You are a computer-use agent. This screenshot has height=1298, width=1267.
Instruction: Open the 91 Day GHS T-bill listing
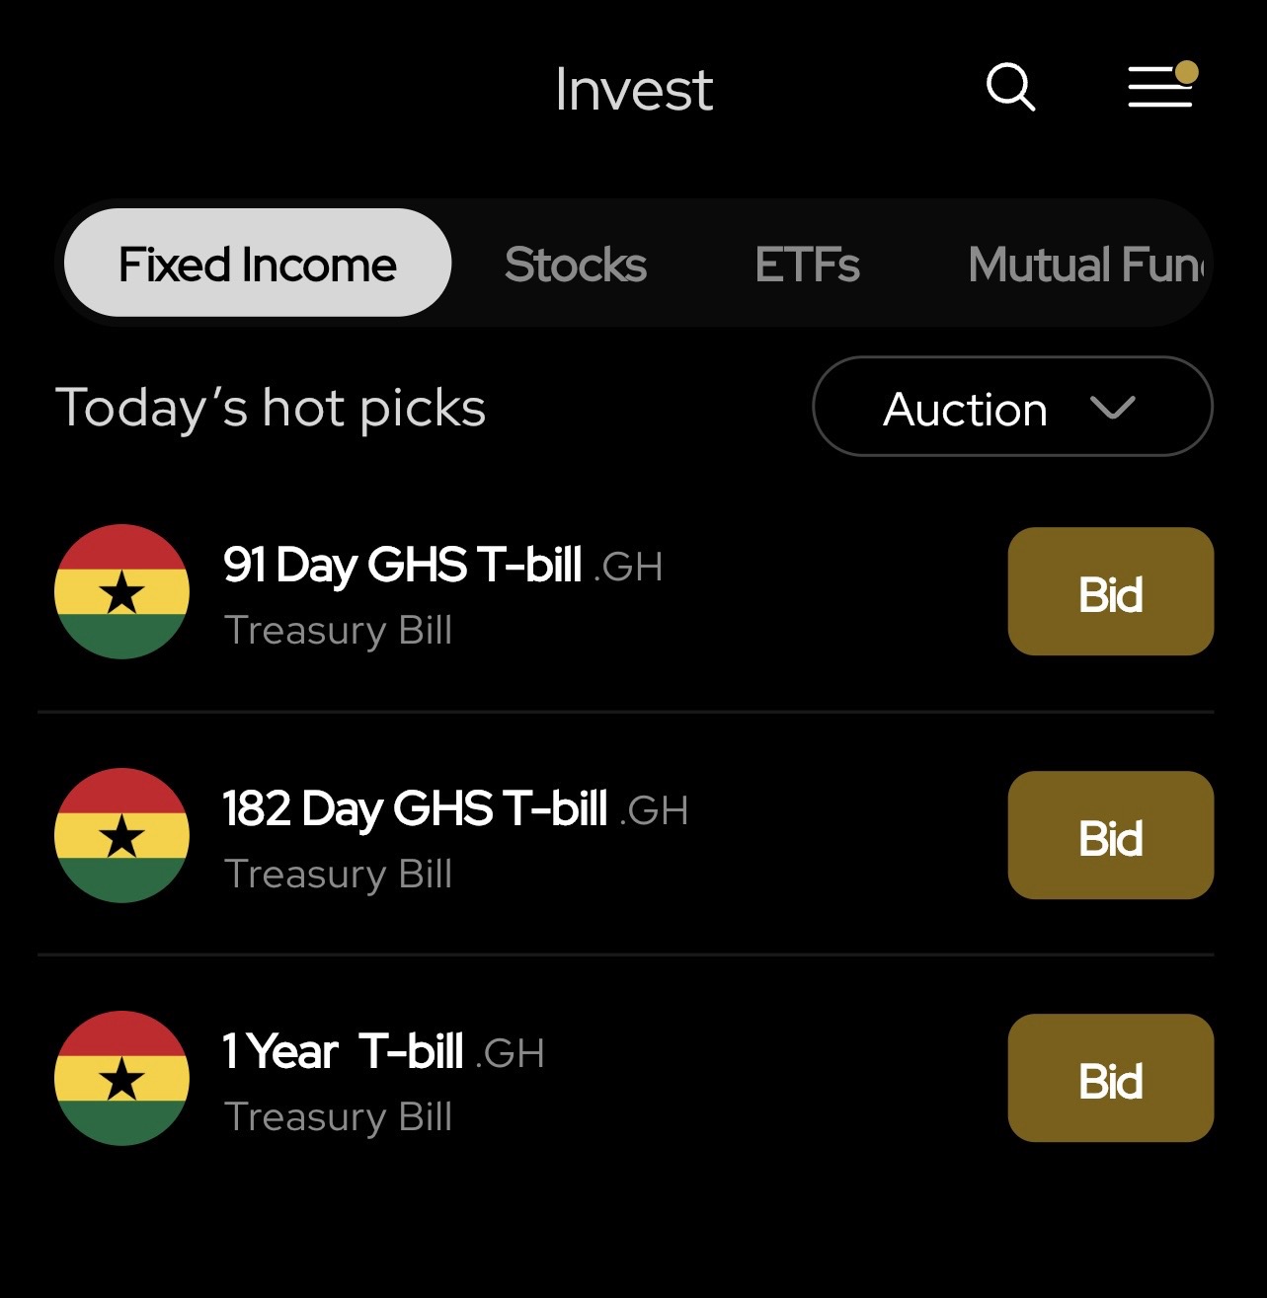tap(402, 566)
